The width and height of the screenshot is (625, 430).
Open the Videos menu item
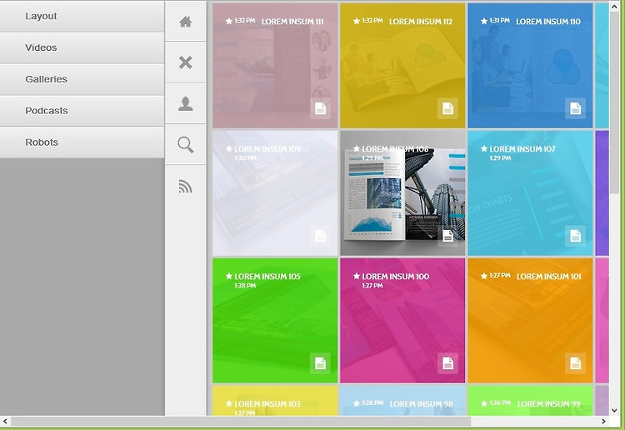(x=82, y=47)
